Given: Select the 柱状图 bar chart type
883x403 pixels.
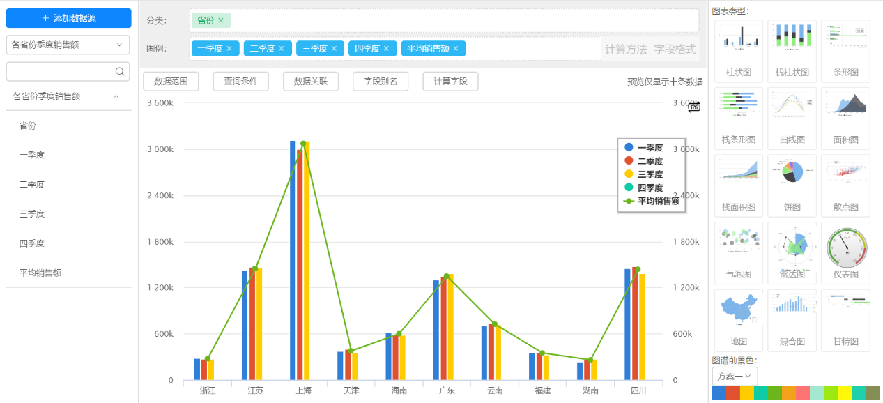Looking at the screenshot, I should click(x=738, y=49).
